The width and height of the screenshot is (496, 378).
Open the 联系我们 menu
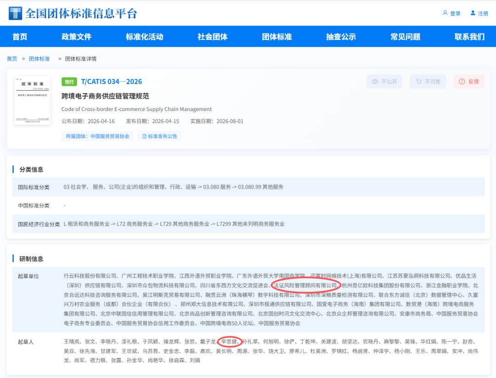(469, 37)
